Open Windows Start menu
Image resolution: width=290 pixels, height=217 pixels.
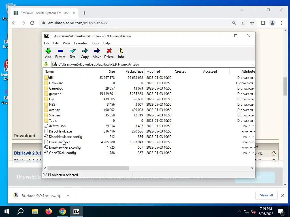click(x=7, y=211)
